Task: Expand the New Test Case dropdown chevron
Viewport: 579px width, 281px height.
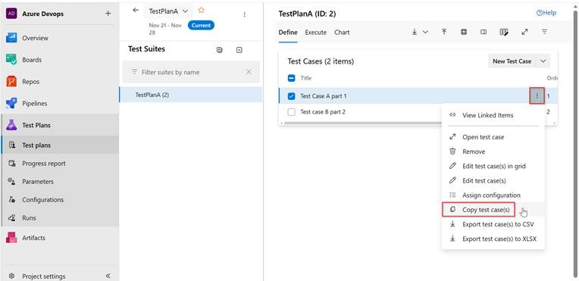Action: [x=543, y=61]
